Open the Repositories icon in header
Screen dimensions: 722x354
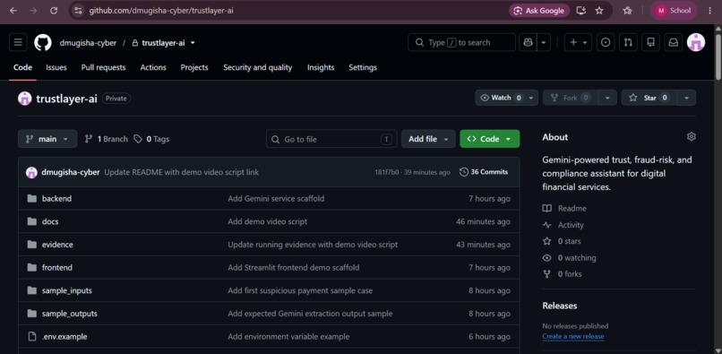tap(650, 42)
